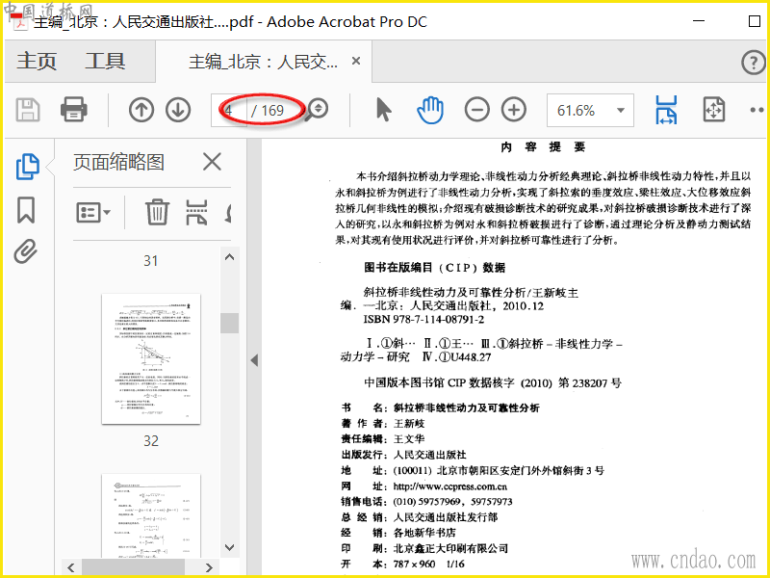
Task: Click the 经销: 各地新华书店 line
Action: pyautogui.click(x=398, y=533)
